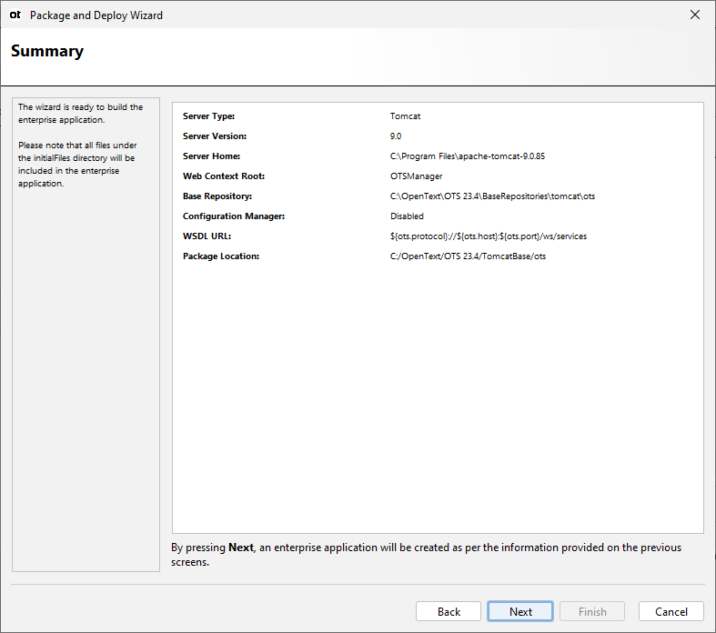716x633 pixels.
Task: Click the Tomcat server type value
Action: pyautogui.click(x=405, y=116)
